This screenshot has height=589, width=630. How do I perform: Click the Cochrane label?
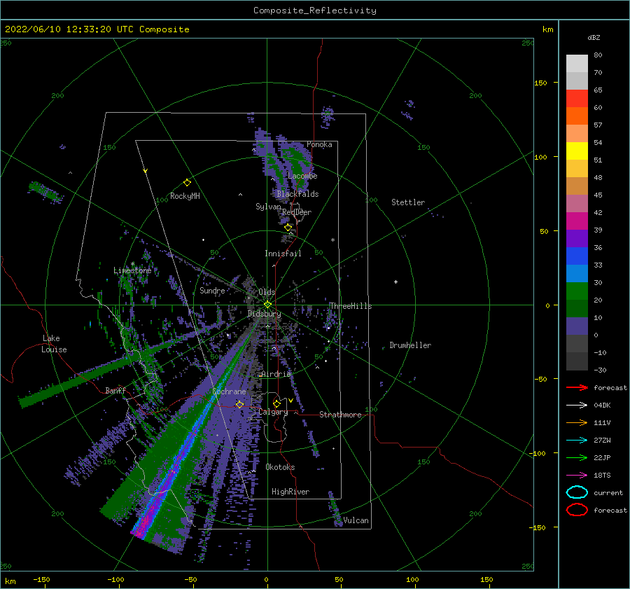point(229,391)
